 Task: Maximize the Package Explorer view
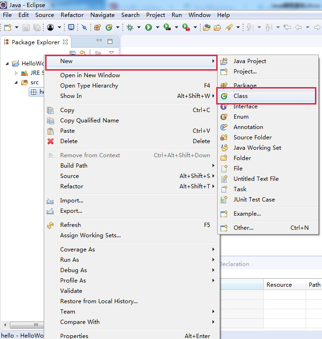tap(110, 41)
